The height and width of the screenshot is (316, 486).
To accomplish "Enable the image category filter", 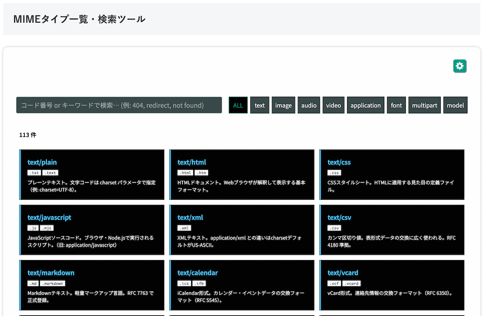I will click(283, 105).
